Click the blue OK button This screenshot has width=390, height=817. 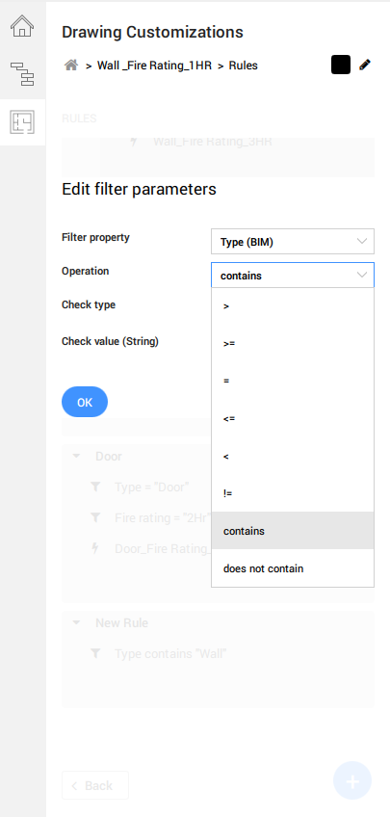(85, 402)
